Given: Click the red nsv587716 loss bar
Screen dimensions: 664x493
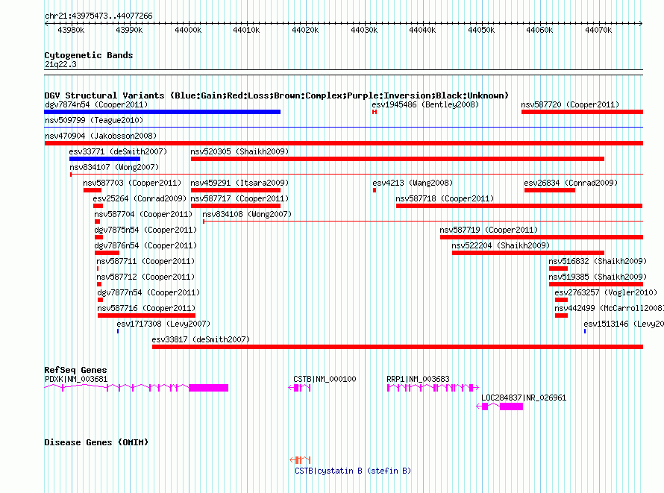Looking at the screenshot, I should click(x=146, y=315).
